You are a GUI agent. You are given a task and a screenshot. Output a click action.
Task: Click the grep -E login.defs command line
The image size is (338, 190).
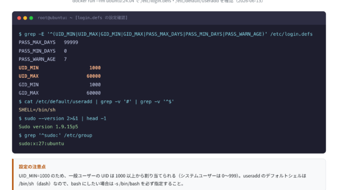[x=165, y=34]
